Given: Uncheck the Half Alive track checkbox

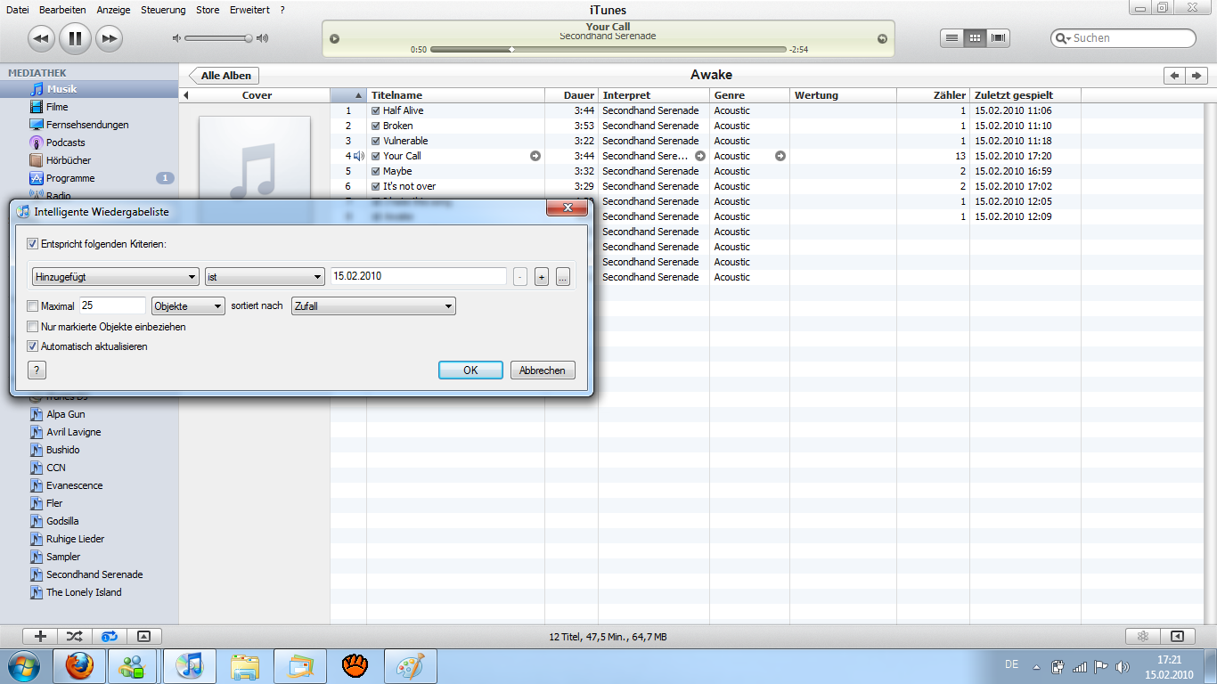Looking at the screenshot, I should point(376,110).
